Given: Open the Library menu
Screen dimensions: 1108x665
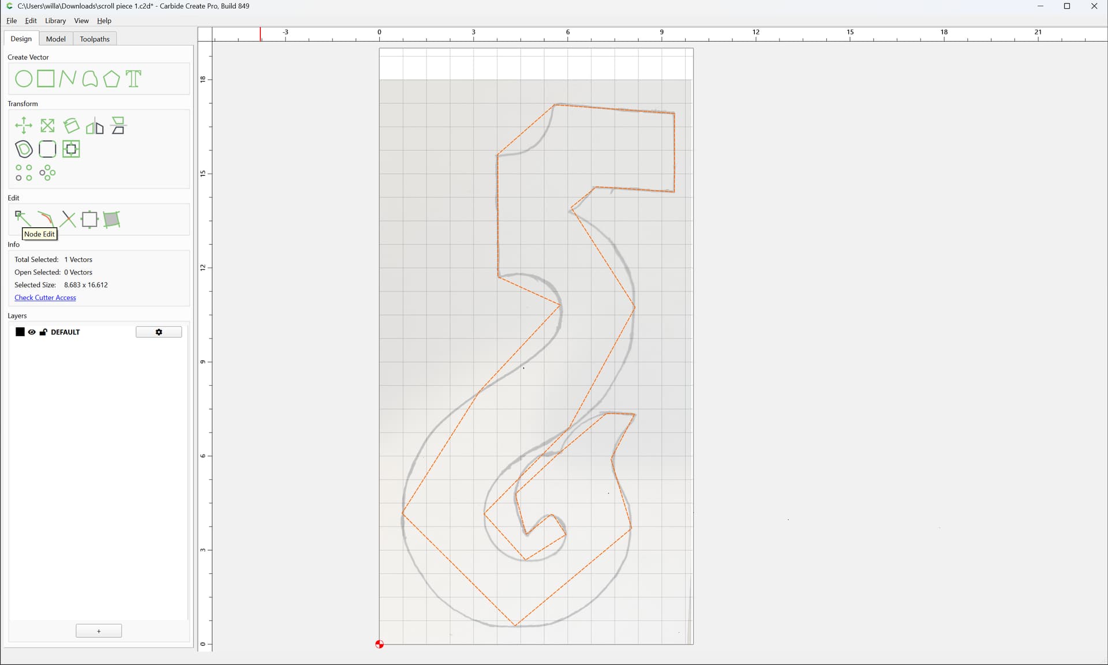Looking at the screenshot, I should [55, 21].
